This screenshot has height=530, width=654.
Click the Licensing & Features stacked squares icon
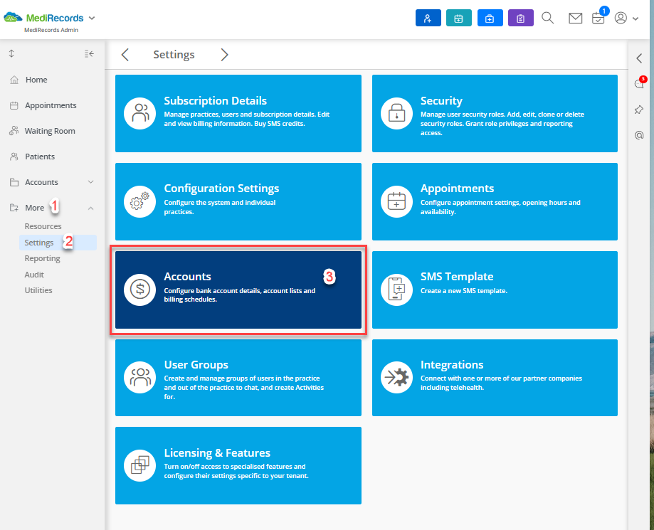140,465
